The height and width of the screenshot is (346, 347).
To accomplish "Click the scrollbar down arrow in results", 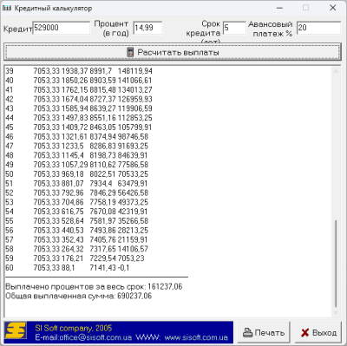I will coord(336,312).
